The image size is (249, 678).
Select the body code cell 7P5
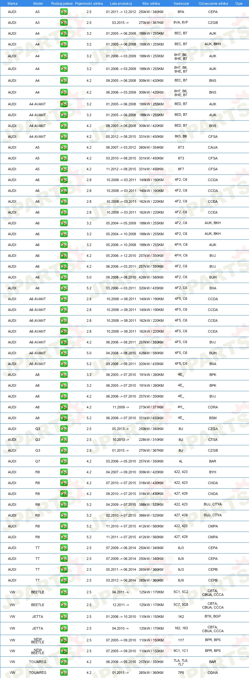(181, 673)
